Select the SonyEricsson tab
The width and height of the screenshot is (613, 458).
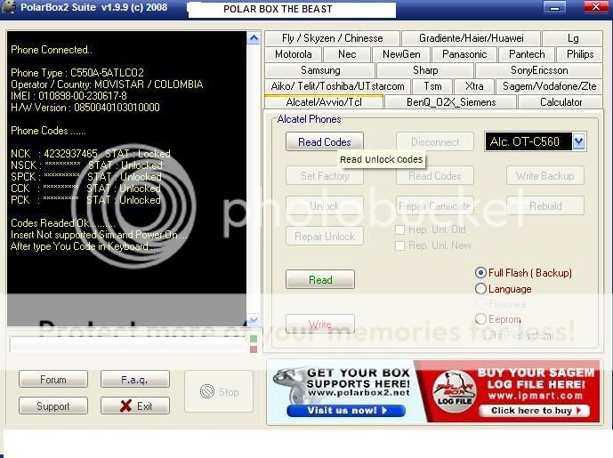pos(539,70)
